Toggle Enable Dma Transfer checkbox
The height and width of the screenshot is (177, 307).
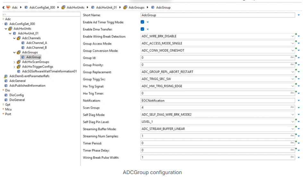coord(142,29)
